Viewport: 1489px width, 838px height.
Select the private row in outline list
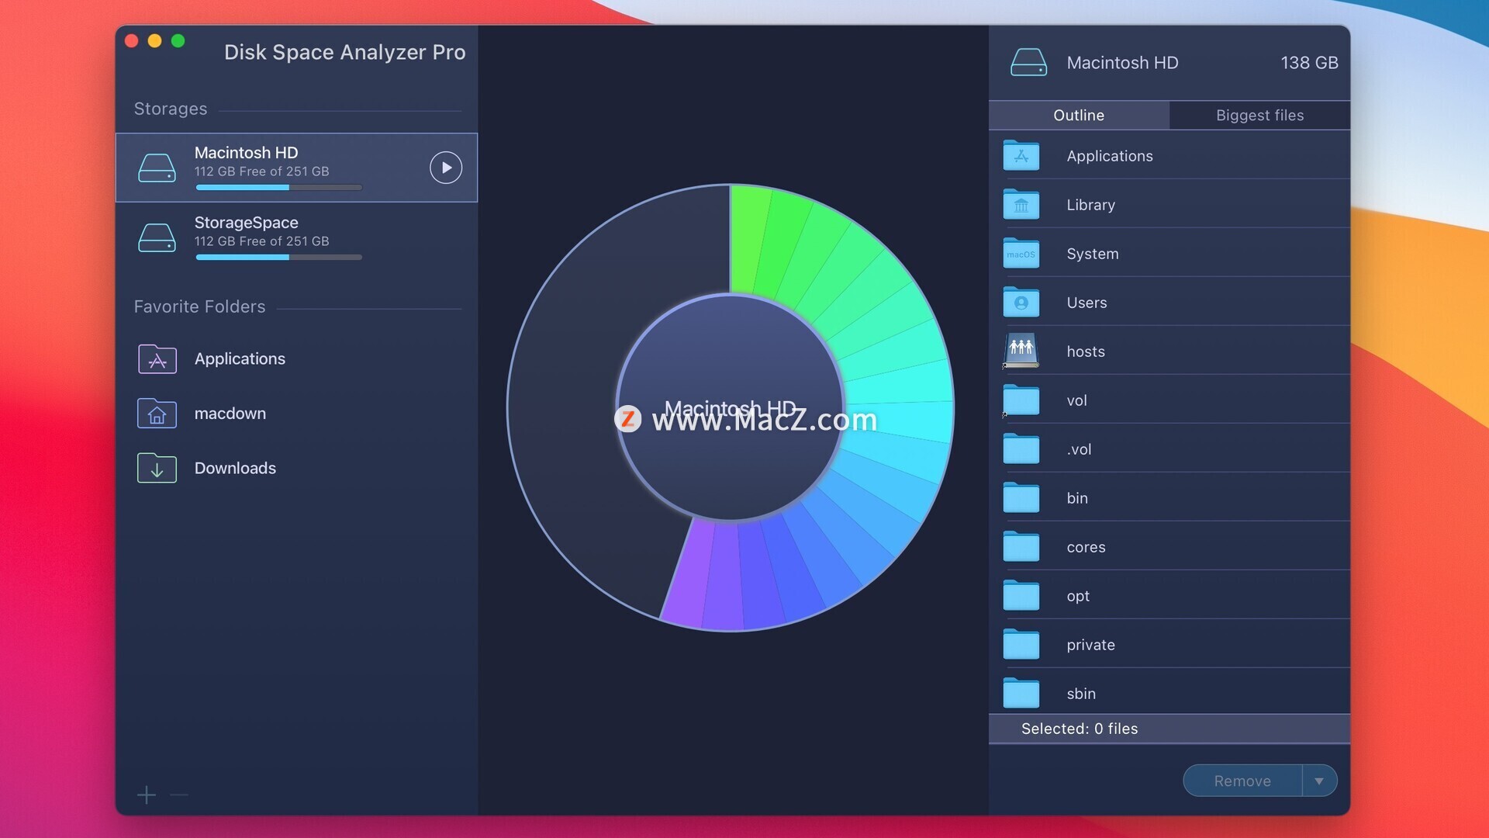(1169, 645)
